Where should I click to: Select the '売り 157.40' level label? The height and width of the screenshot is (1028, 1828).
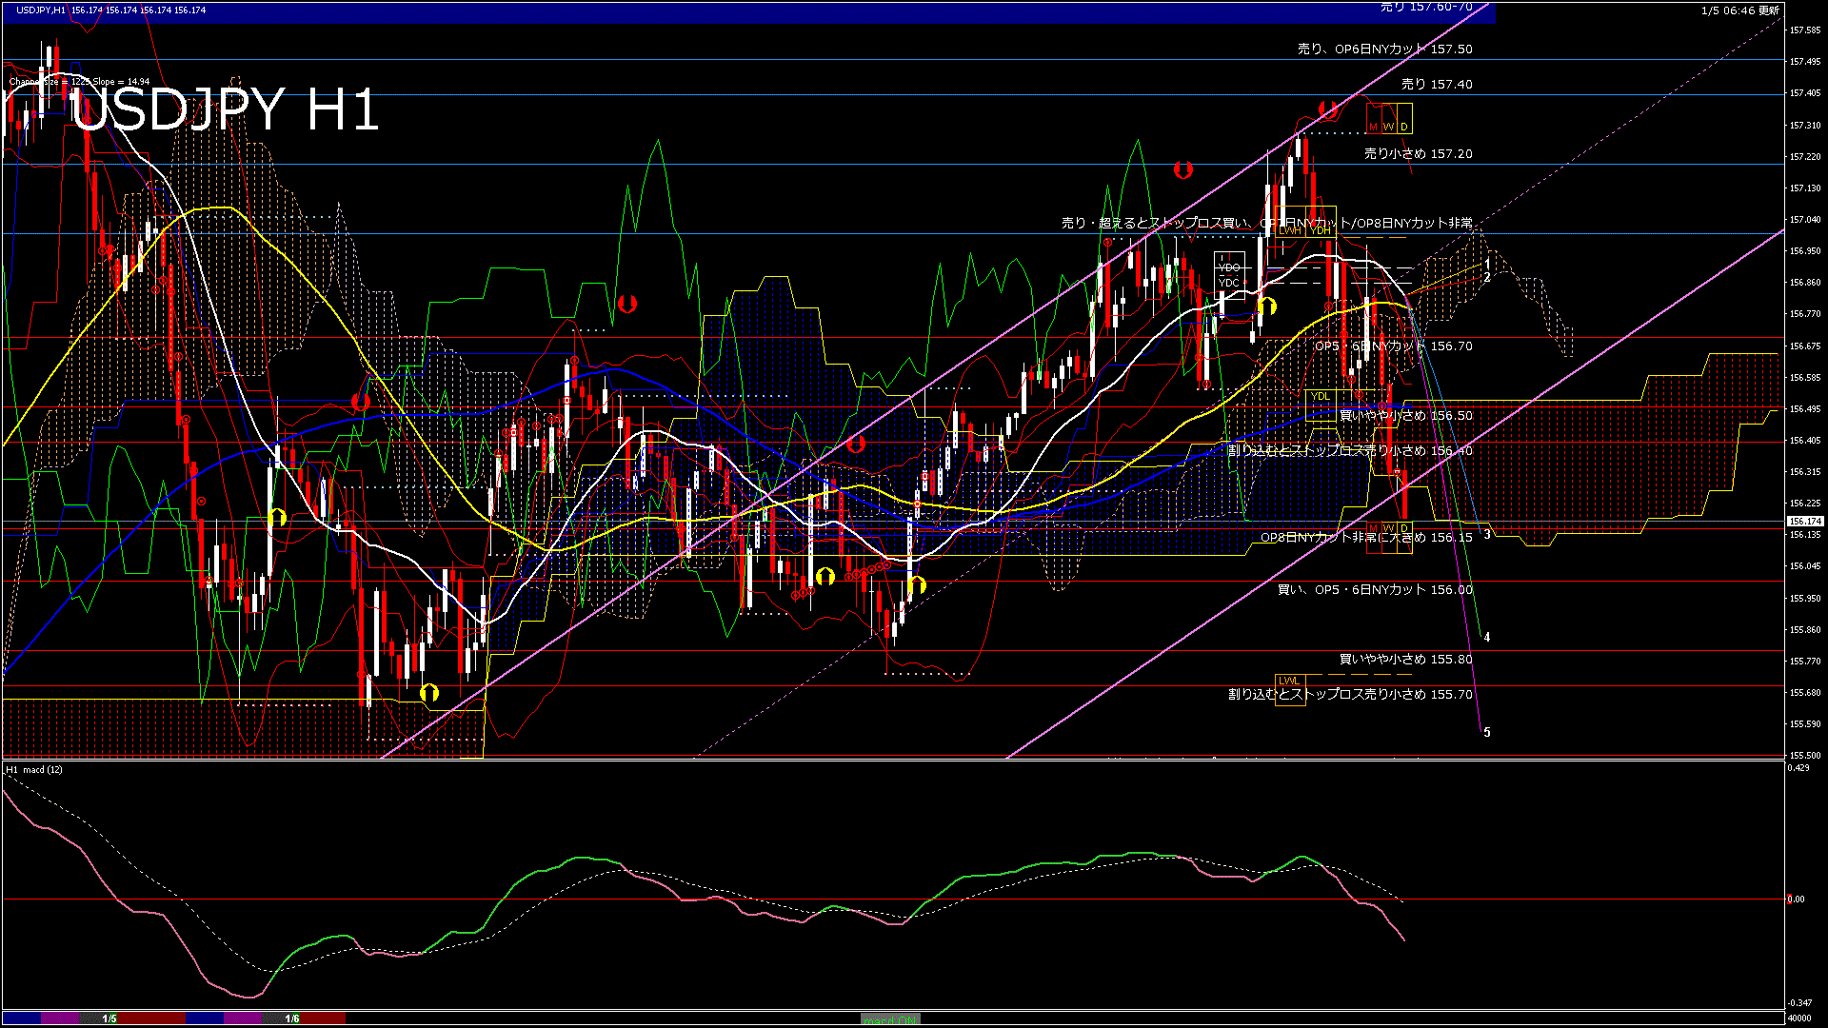[x=1436, y=84]
